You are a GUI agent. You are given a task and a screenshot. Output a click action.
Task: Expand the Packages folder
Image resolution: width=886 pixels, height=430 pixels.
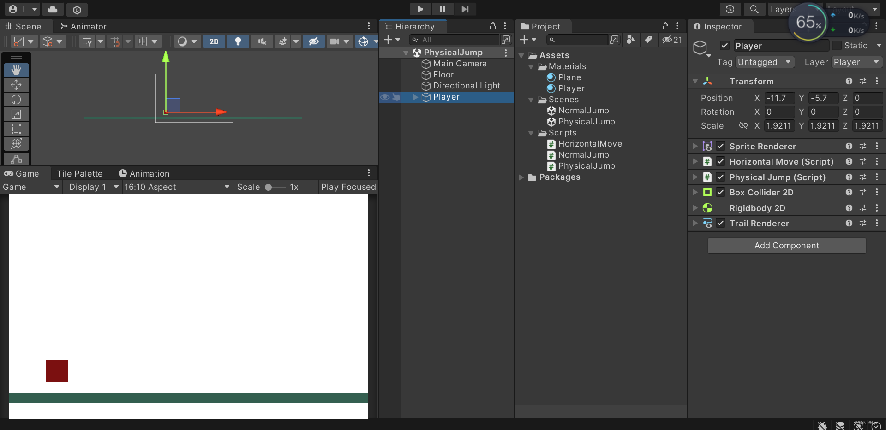(521, 177)
